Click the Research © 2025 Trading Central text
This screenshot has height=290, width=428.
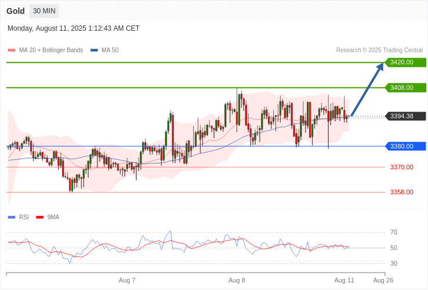[x=379, y=50]
